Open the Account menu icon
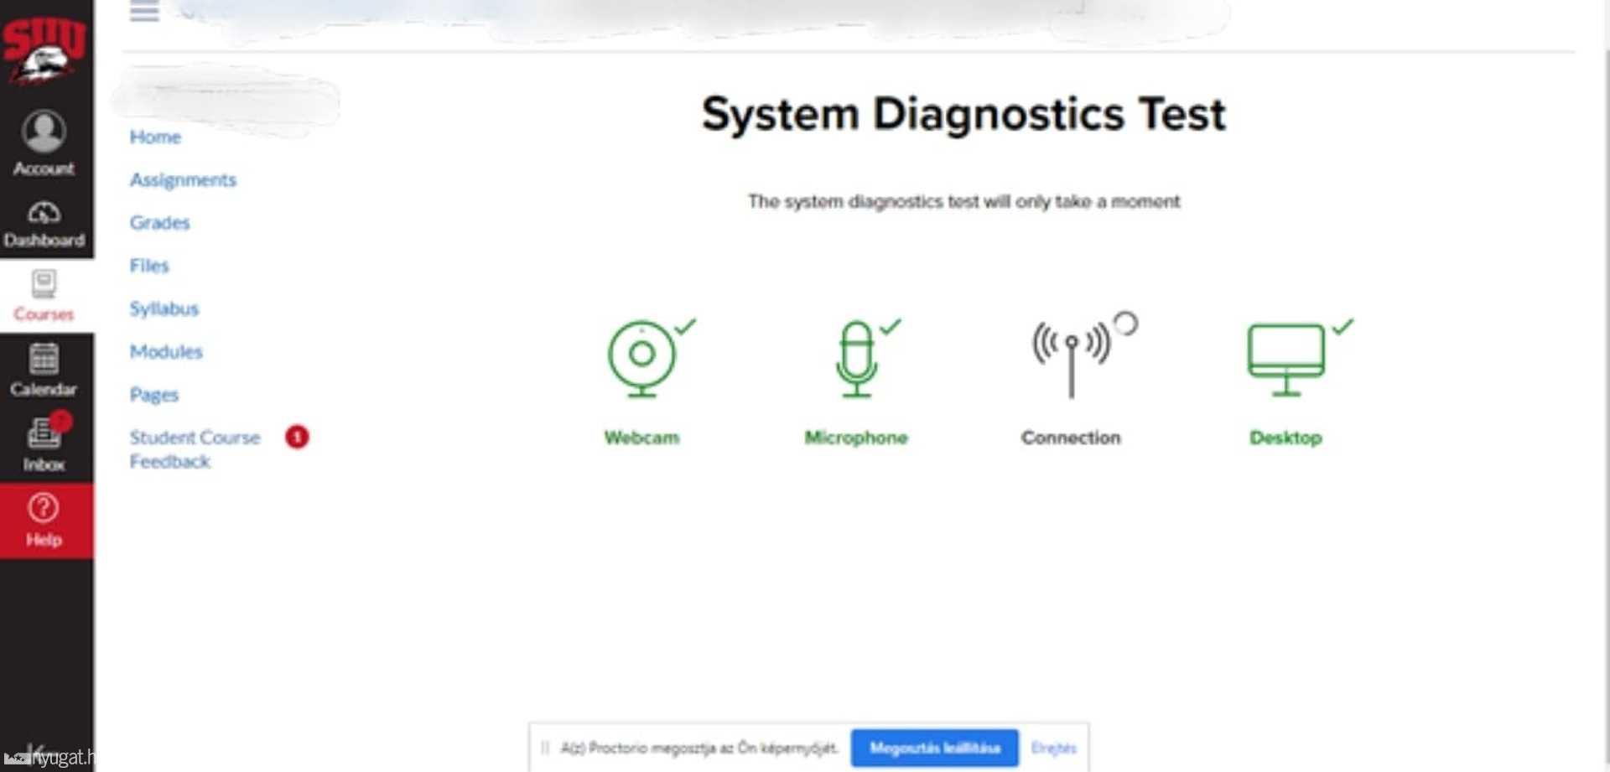 coord(44,132)
